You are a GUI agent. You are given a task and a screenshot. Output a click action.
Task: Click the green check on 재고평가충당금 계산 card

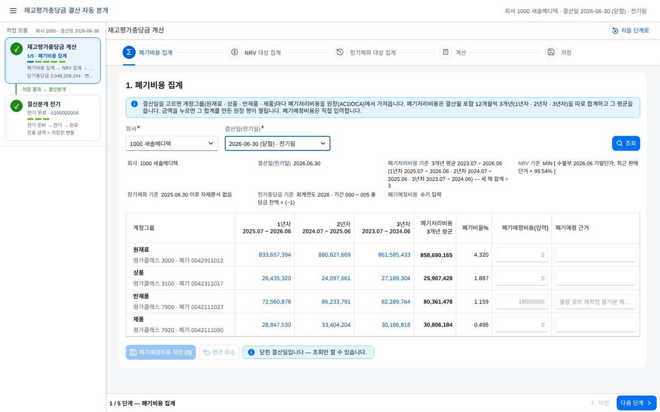[x=16, y=49]
